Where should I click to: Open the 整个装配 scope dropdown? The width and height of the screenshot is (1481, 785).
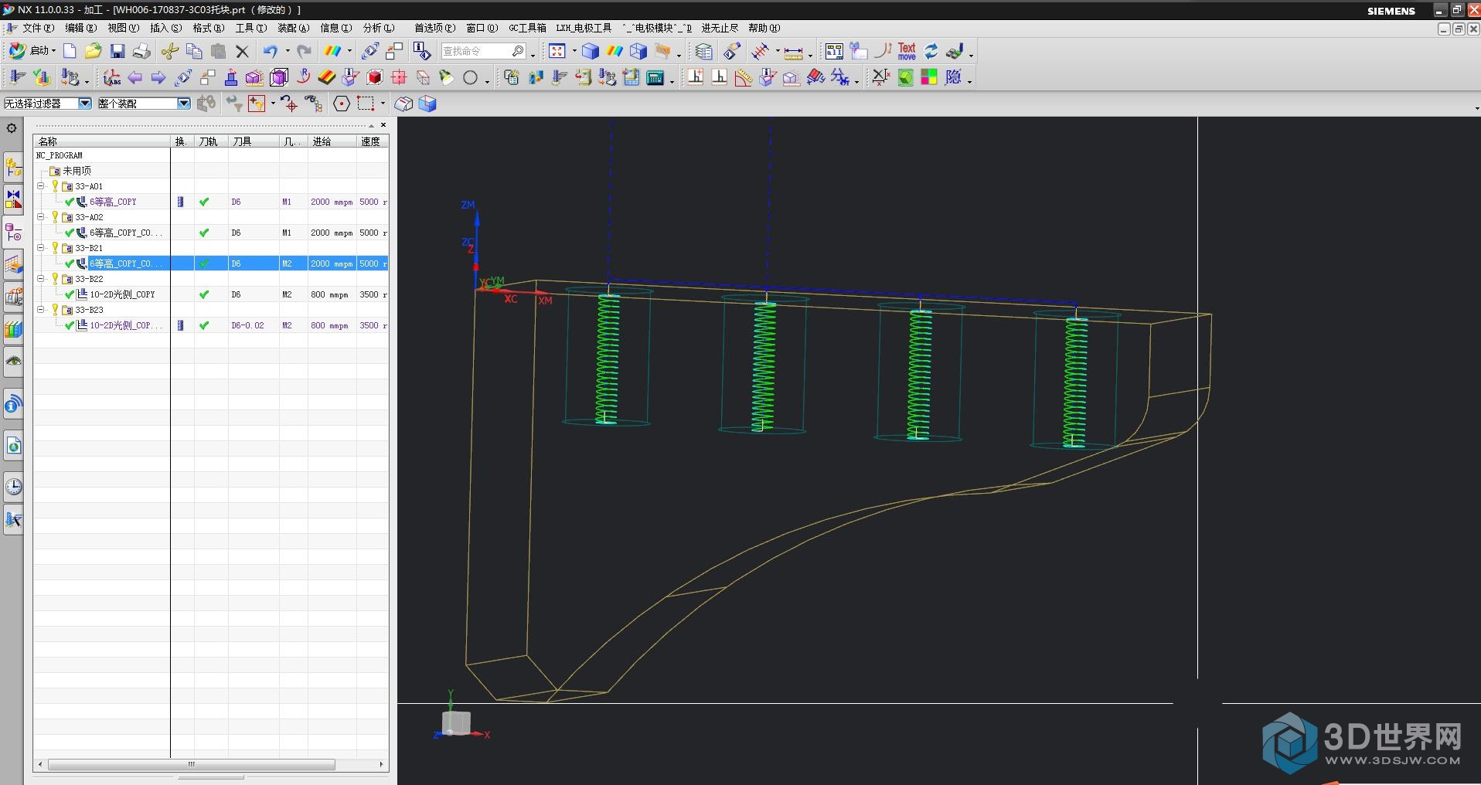coord(184,104)
